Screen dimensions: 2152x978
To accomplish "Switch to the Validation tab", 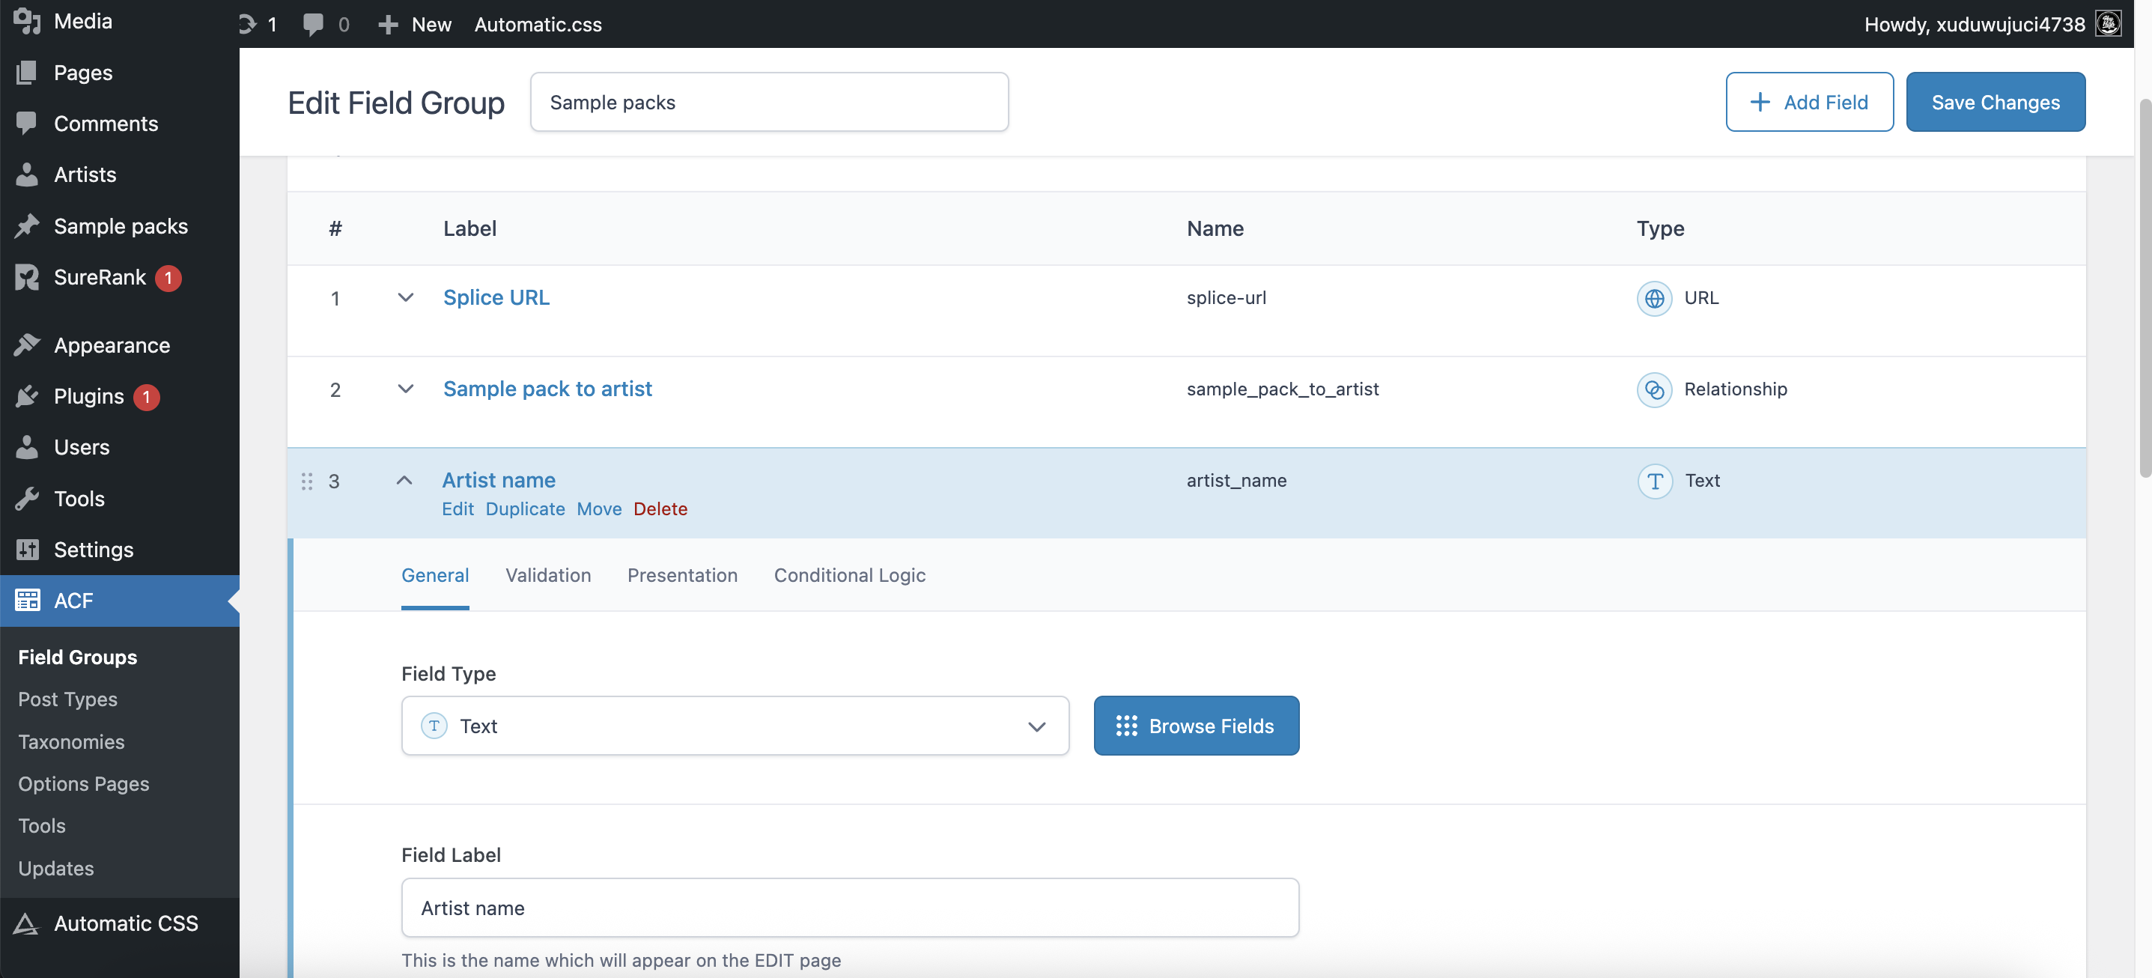I will (x=547, y=574).
